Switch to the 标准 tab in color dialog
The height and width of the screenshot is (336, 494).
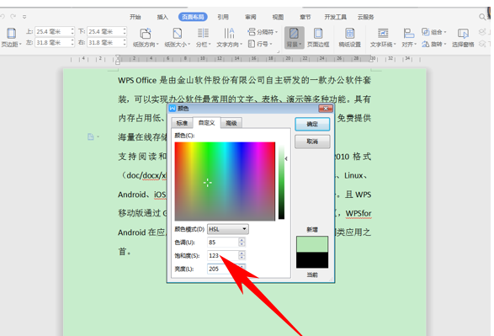coord(182,123)
